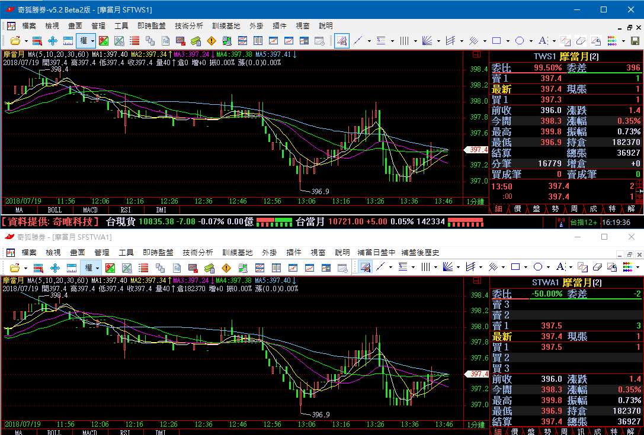The width and height of the screenshot is (644, 435).
Task: Click the move crosshair icon in top toolbar
Action: 52,41
